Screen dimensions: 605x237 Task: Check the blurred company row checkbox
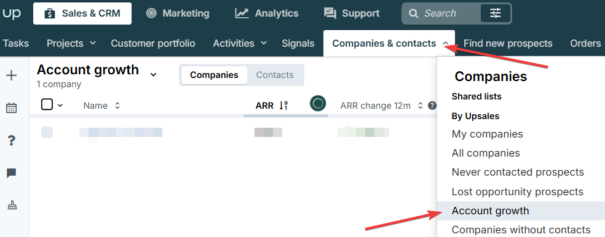point(47,132)
